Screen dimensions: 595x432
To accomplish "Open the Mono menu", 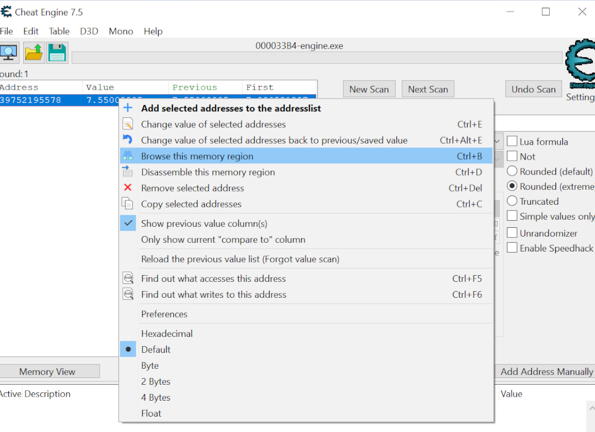I will 121,31.
